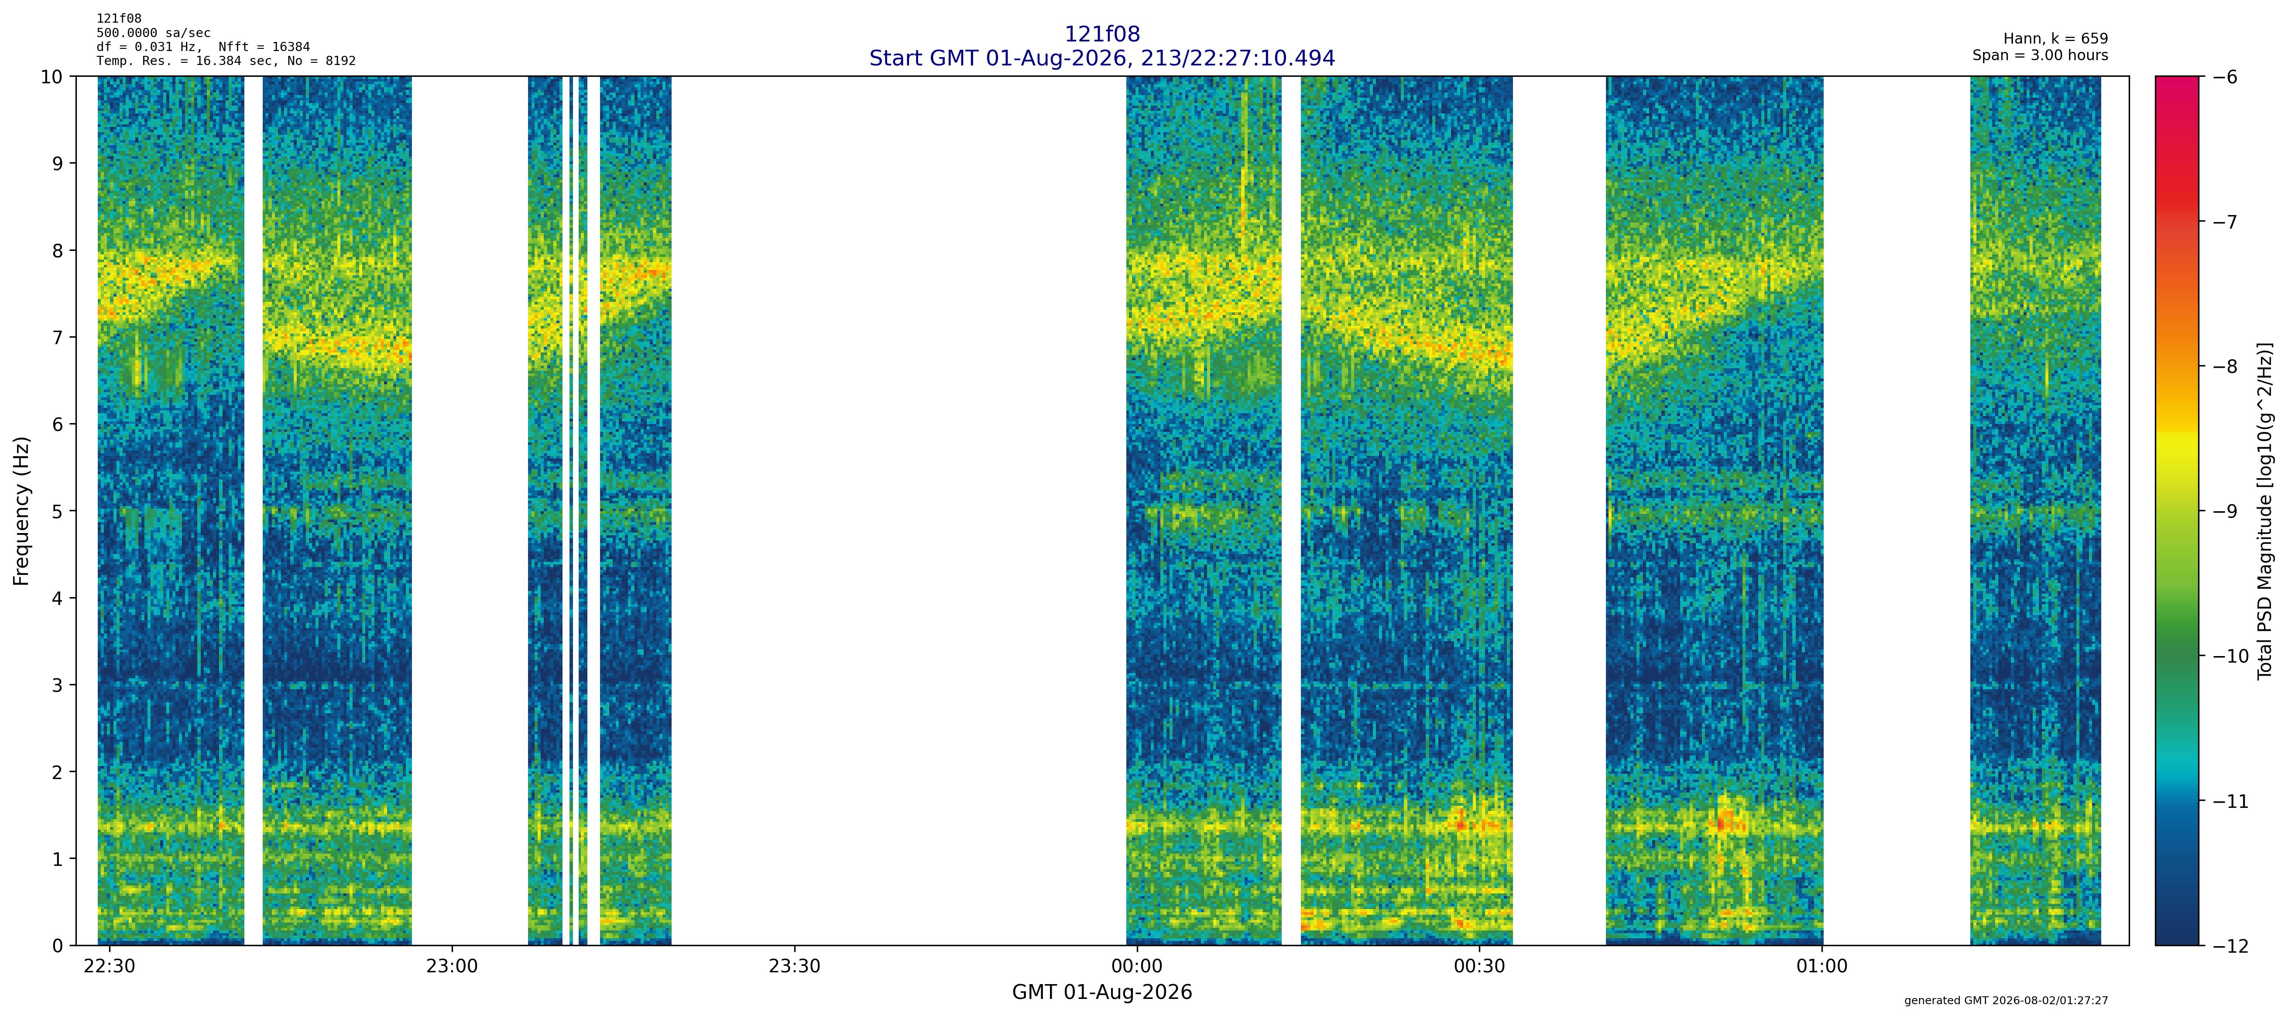The height and width of the screenshot is (1019, 2288).
Task: Click the "−12" colorbar tick label
Action: click(2230, 946)
